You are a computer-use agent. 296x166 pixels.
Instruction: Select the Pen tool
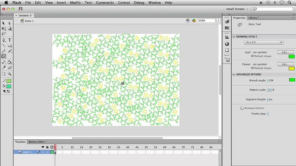coord(4,40)
